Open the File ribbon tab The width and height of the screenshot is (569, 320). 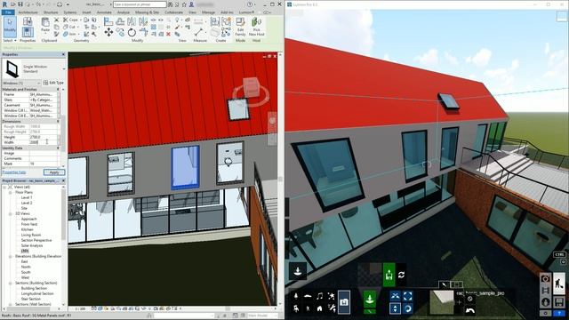8,12
